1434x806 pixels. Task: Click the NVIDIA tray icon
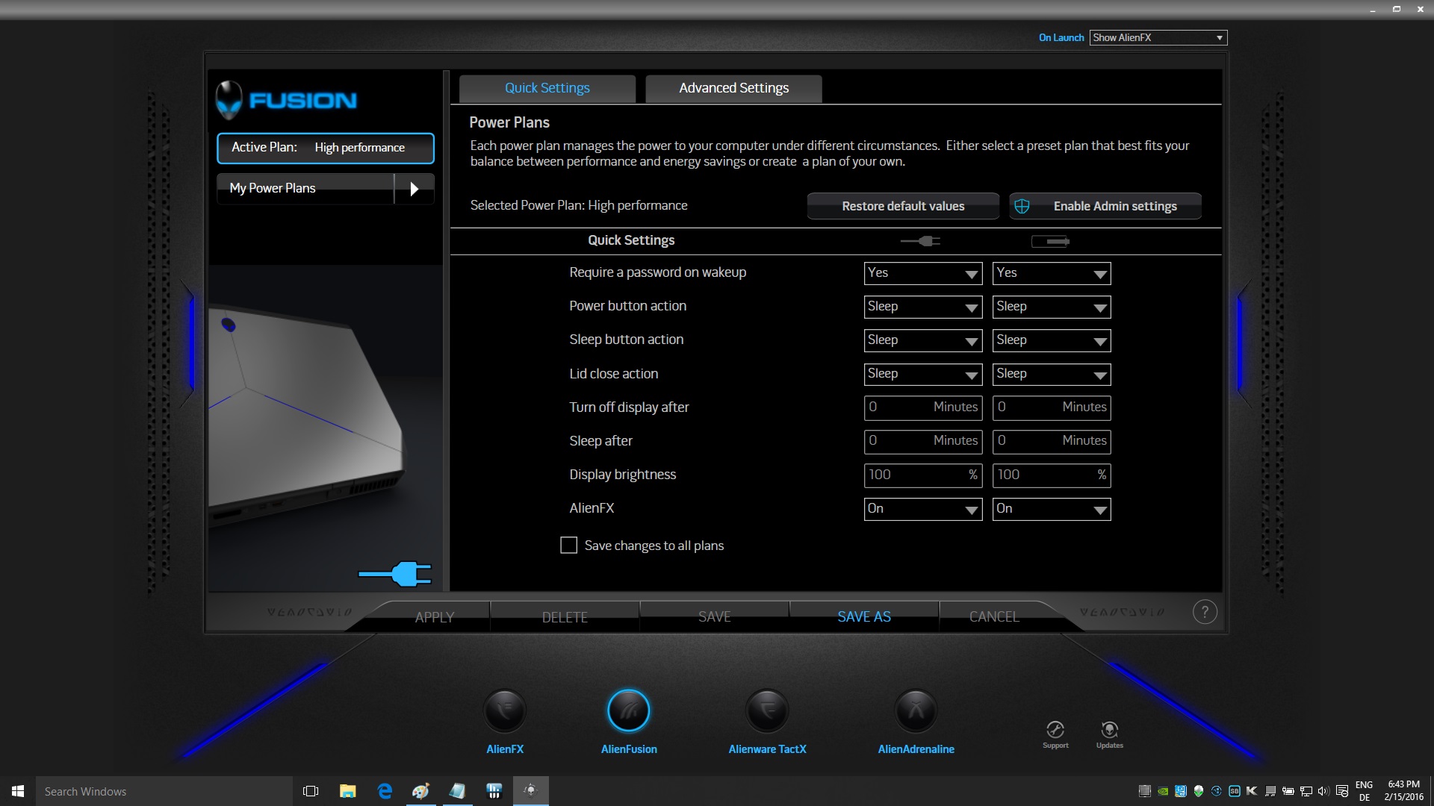click(1163, 791)
